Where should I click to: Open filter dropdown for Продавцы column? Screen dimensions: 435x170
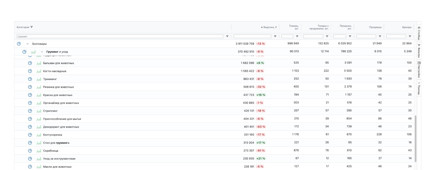click(380, 36)
